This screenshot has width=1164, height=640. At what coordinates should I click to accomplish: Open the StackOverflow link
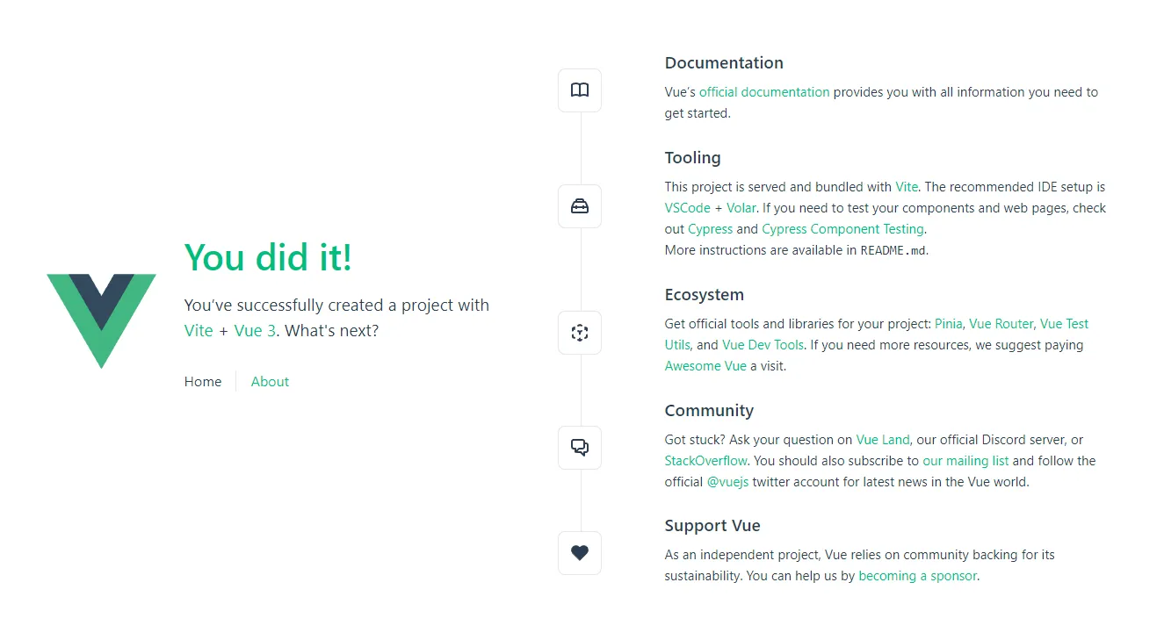[706, 461]
